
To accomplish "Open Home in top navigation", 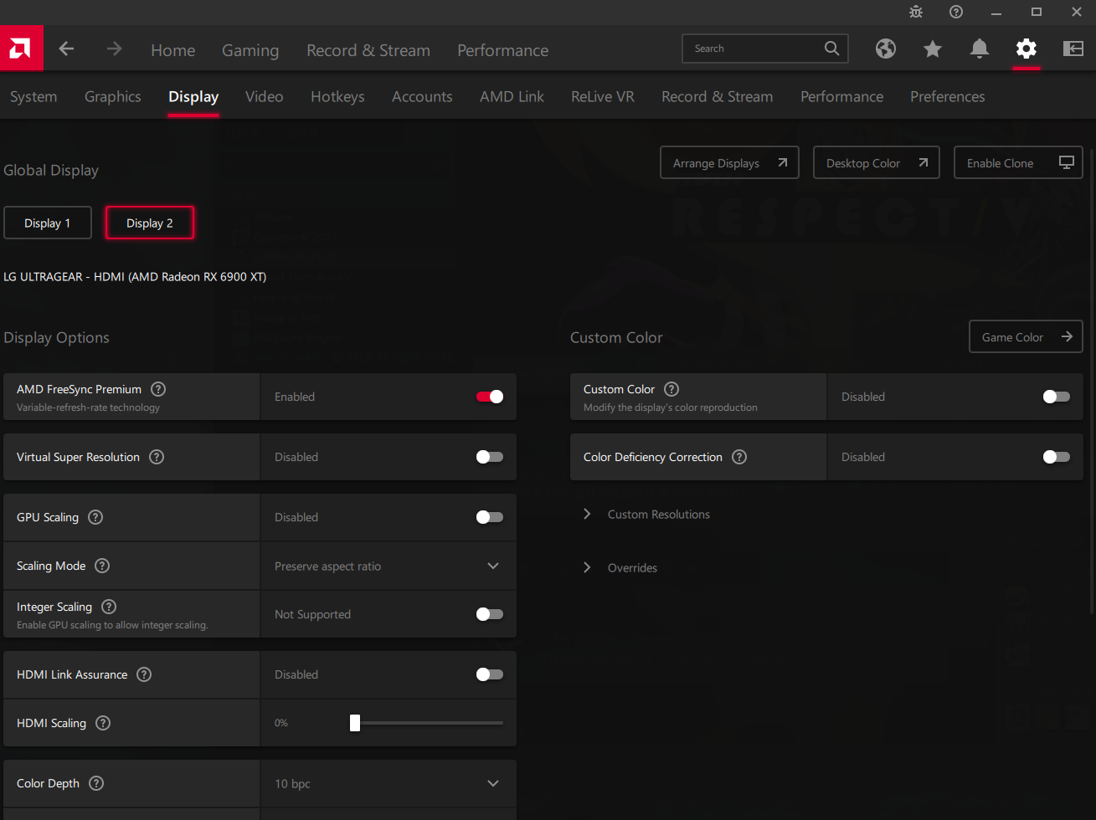I will pyautogui.click(x=173, y=50).
